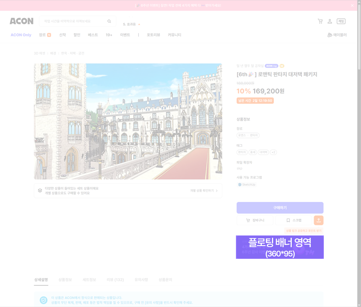
Task: Click the yellow badge next to ACON Only
Action: point(282,66)
